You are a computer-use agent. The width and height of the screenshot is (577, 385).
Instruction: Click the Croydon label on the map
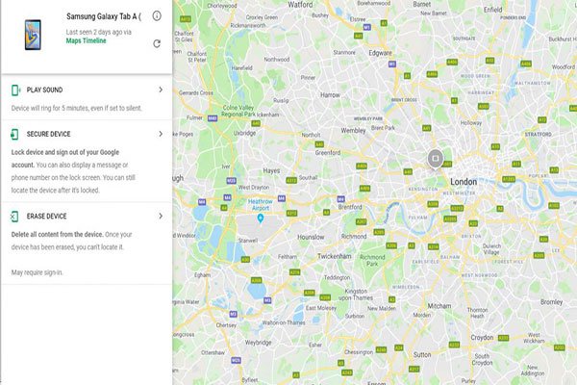pos(482,338)
